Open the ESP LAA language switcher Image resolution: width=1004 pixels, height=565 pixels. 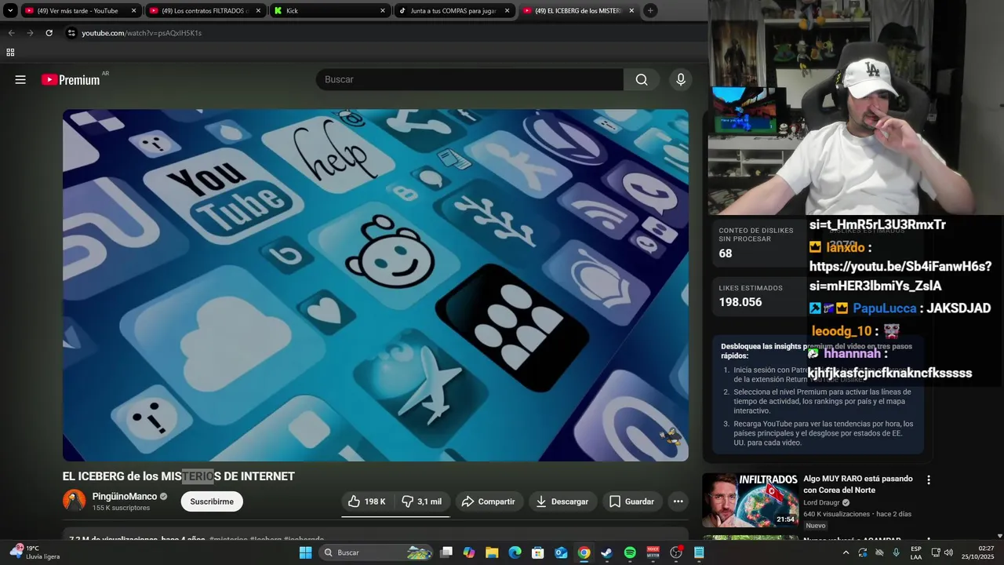coord(916,552)
